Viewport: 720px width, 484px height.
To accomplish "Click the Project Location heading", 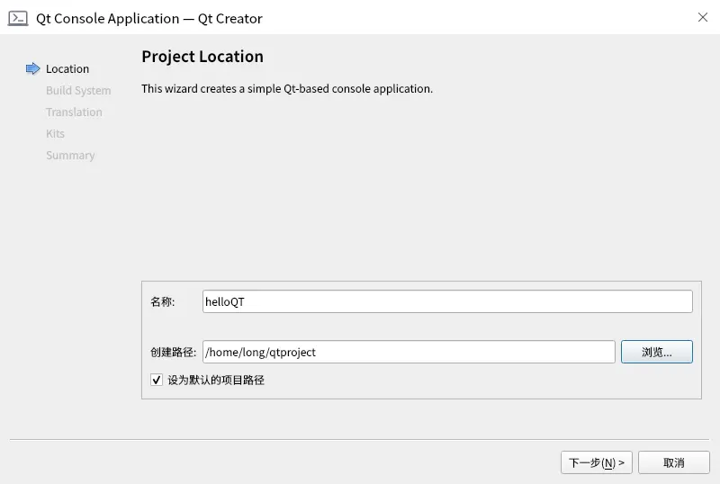I will coord(202,57).
